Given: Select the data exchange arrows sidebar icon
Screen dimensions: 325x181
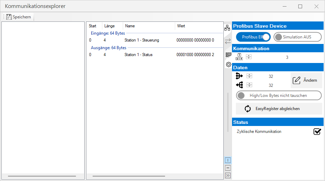Looking at the screenshot, I should pyautogui.click(x=228, y=41).
